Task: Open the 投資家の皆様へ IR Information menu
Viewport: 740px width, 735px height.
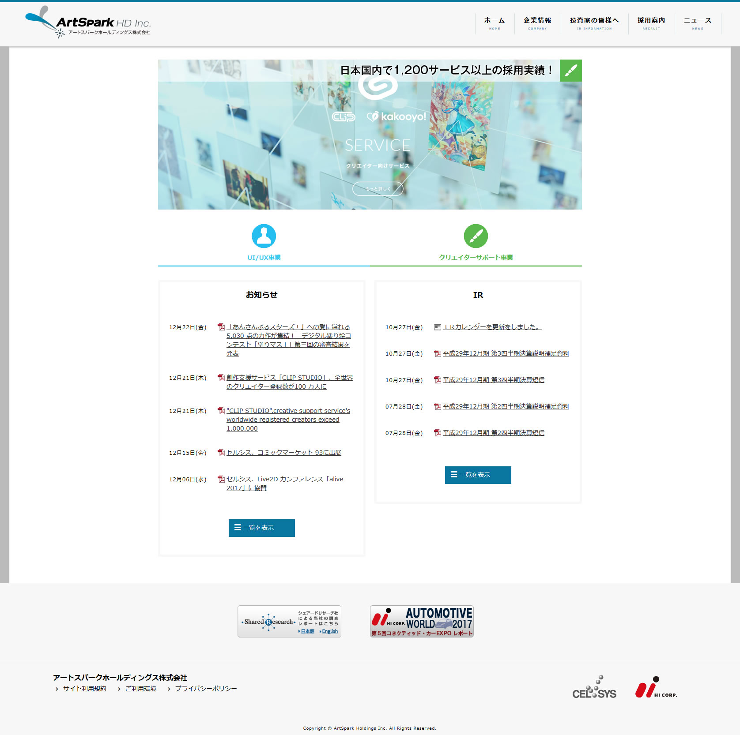Action: 594,23
